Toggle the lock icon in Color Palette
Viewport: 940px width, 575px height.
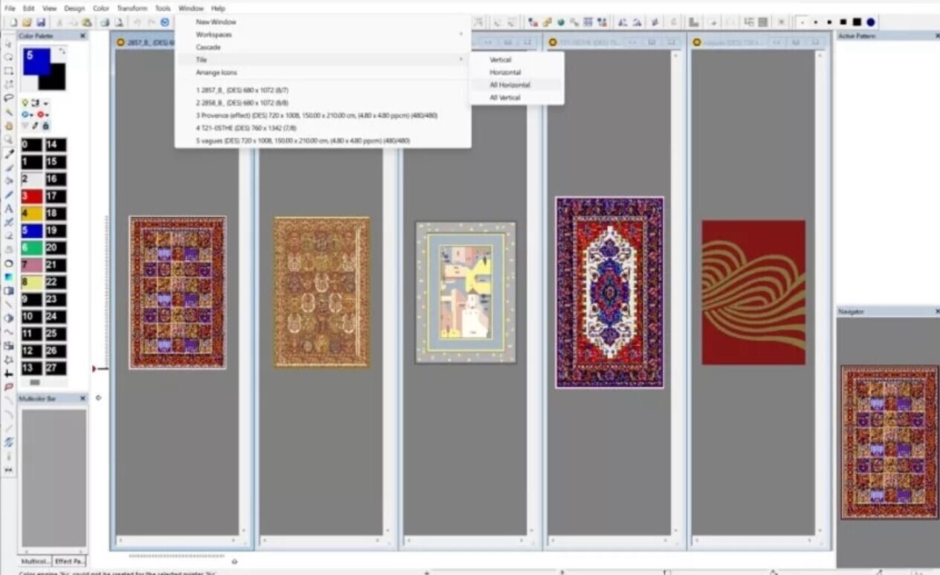(x=46, y=126)
